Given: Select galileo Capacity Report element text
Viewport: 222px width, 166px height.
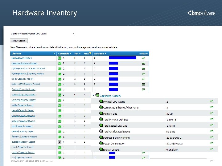Looking at the screenshot, I should (23, 131).
